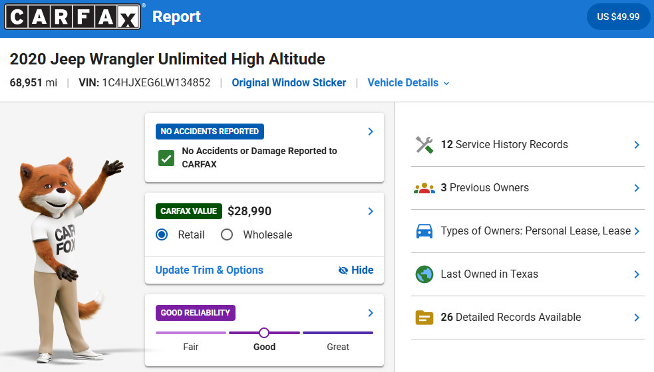Select the Wholesale value radio button
This screenshot has height=372, width=654.
tap(227, 234)
